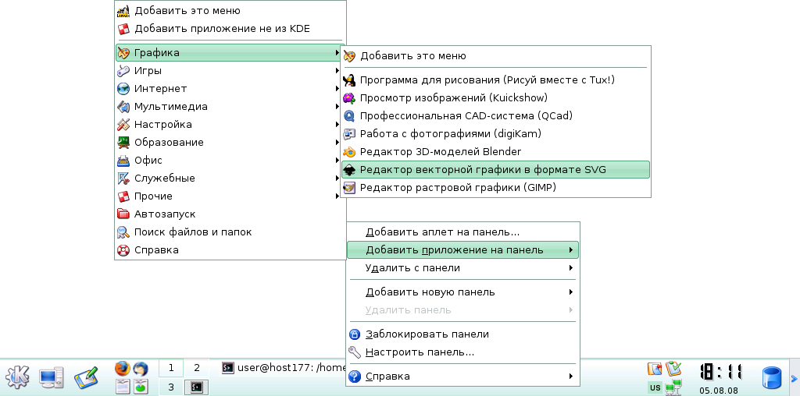
Task: Launch Kuickshow image viewer
Action: tap(453, 97)
